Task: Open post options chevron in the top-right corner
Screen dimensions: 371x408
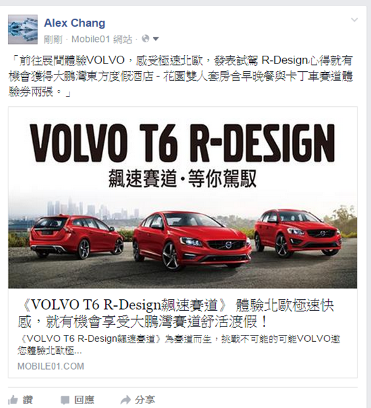Action: point(354,20)
